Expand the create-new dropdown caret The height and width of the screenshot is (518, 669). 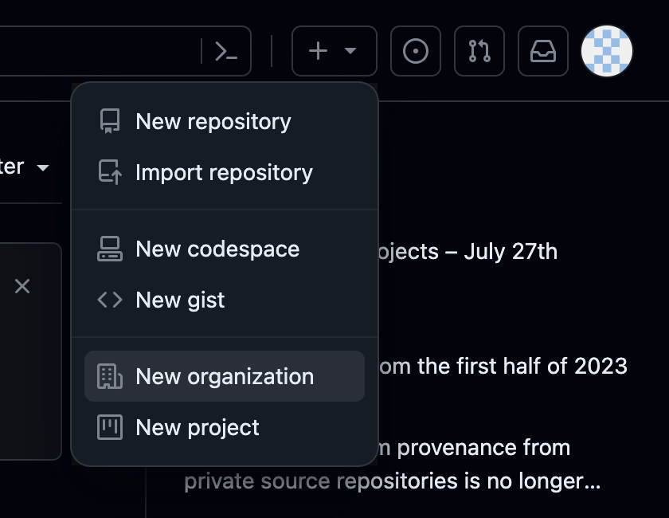click(x=350, y=52)
